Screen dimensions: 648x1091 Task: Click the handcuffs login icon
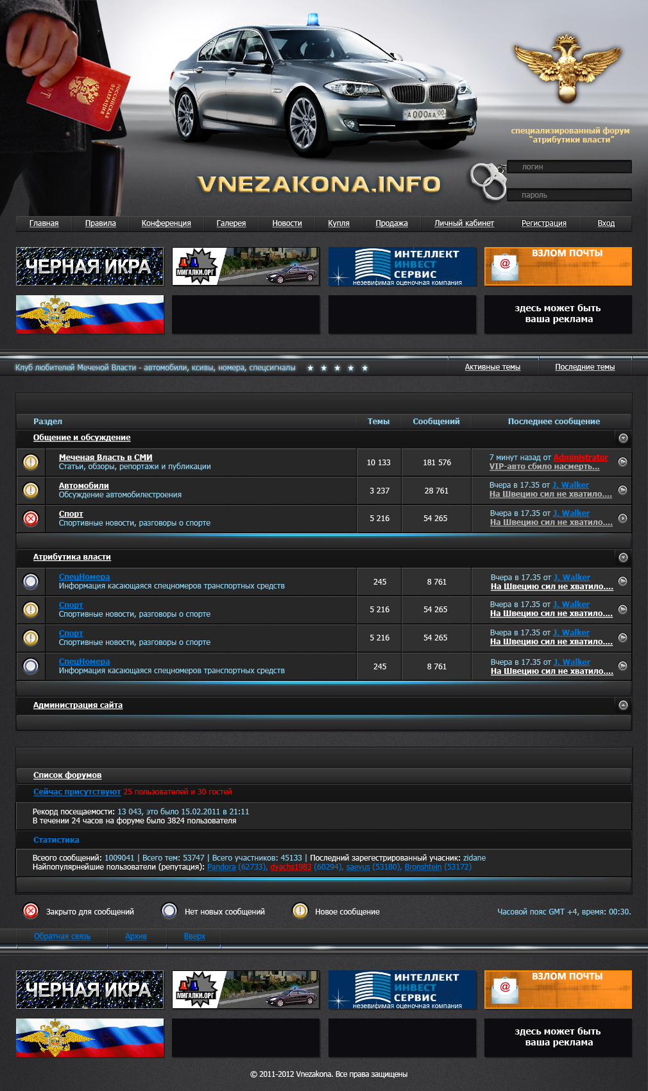coord(488,180)
